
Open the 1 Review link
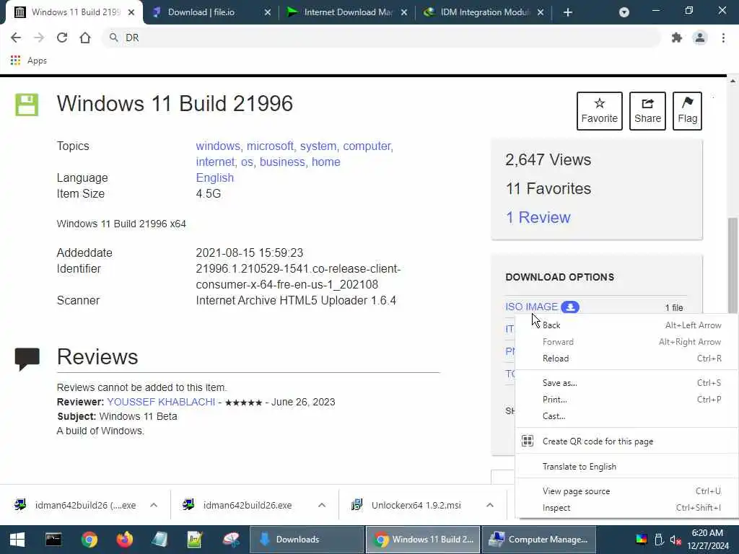pos(538,217)
